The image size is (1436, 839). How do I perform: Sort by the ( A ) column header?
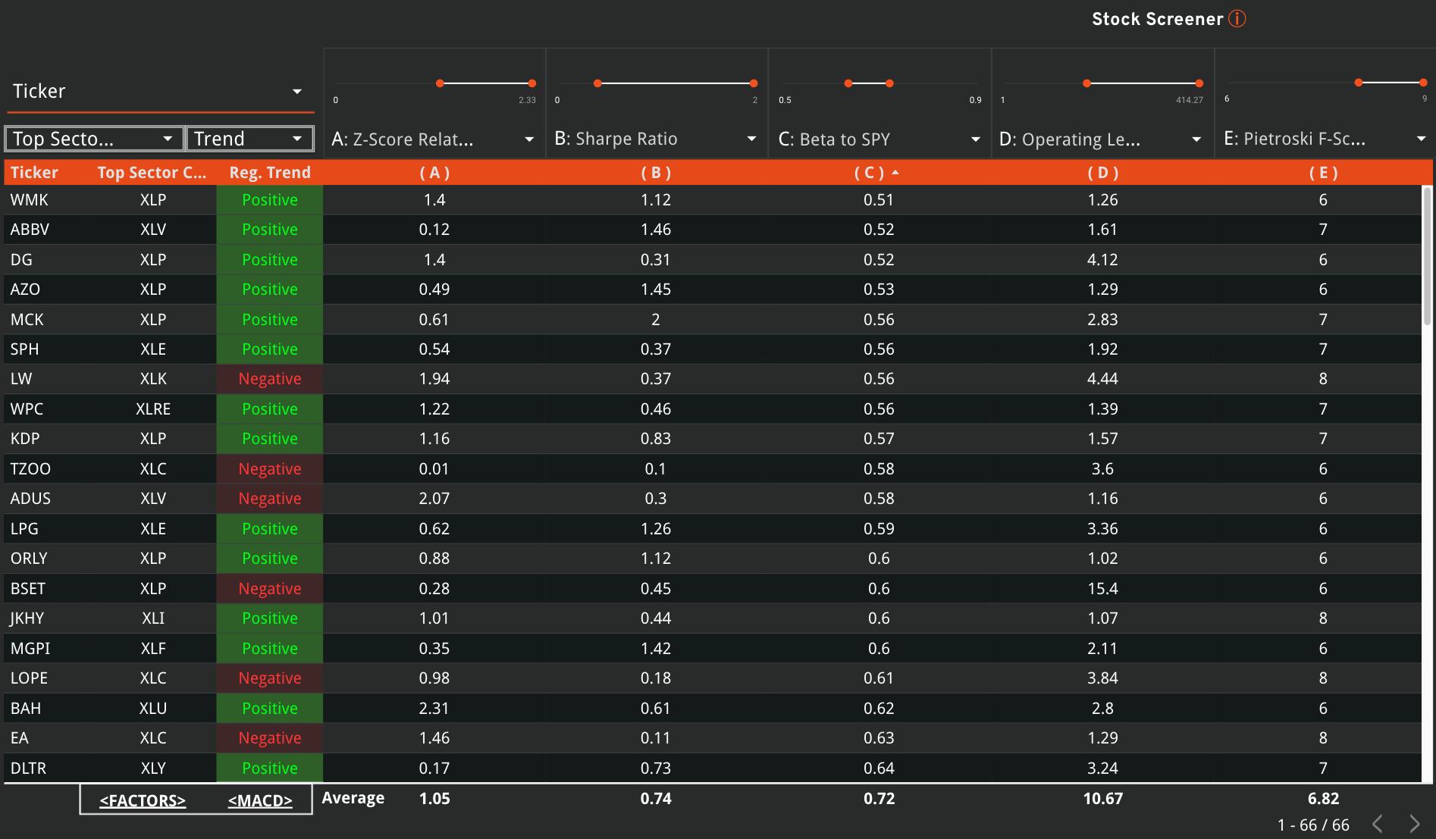pos(434,173)
